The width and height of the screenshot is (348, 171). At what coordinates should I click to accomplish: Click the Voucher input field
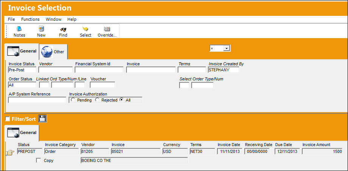click(103, 85)
